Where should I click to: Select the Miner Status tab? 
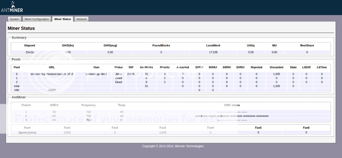tap(62, 19)
